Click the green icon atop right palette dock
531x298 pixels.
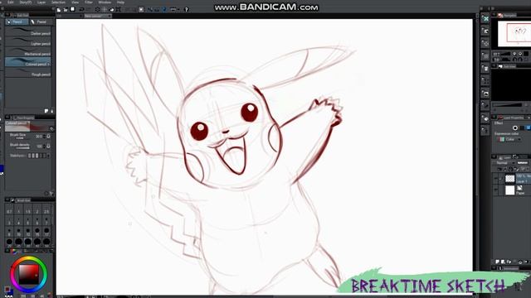click(485, 18)
